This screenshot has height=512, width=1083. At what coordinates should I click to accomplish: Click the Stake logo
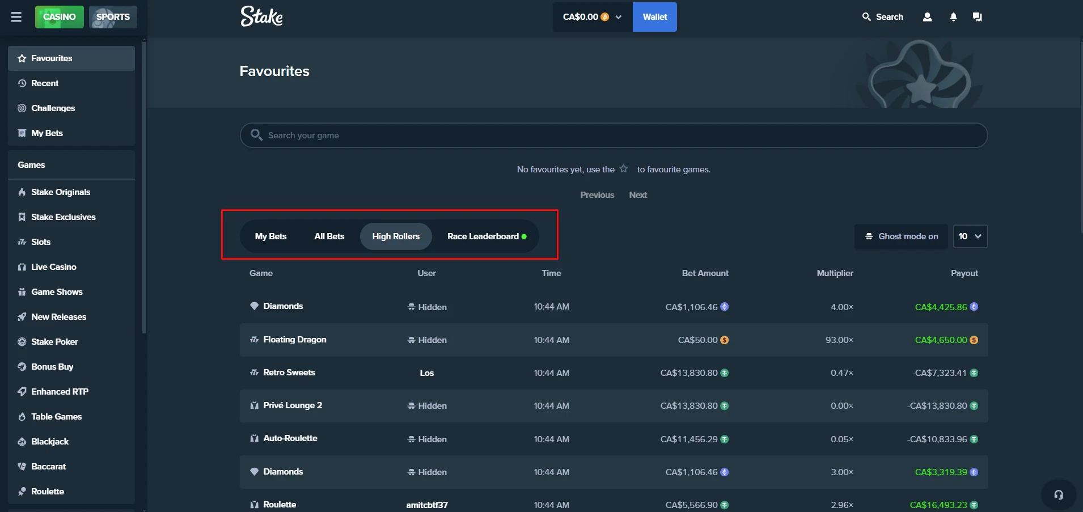[261, 16]
